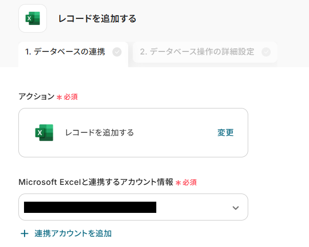This screenshot has height=247, width=309.
Task: Click the checkmark icon on the データベースの連携 tab
Action: pyautogui.click(x=117, y=51)
